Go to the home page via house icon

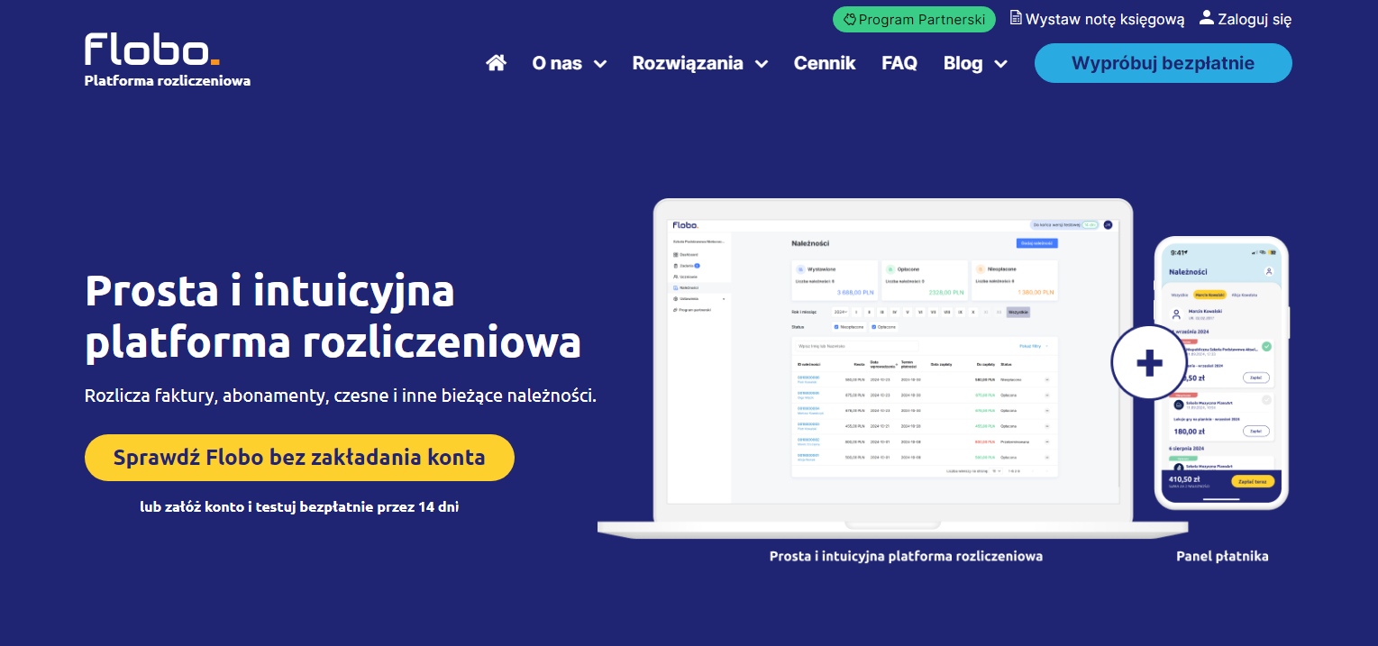point(496,63)
